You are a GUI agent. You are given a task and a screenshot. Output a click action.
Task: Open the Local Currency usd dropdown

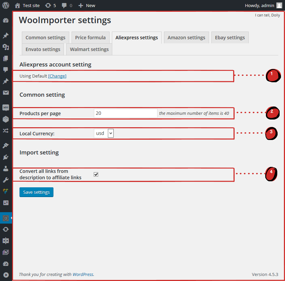(104, 133)
